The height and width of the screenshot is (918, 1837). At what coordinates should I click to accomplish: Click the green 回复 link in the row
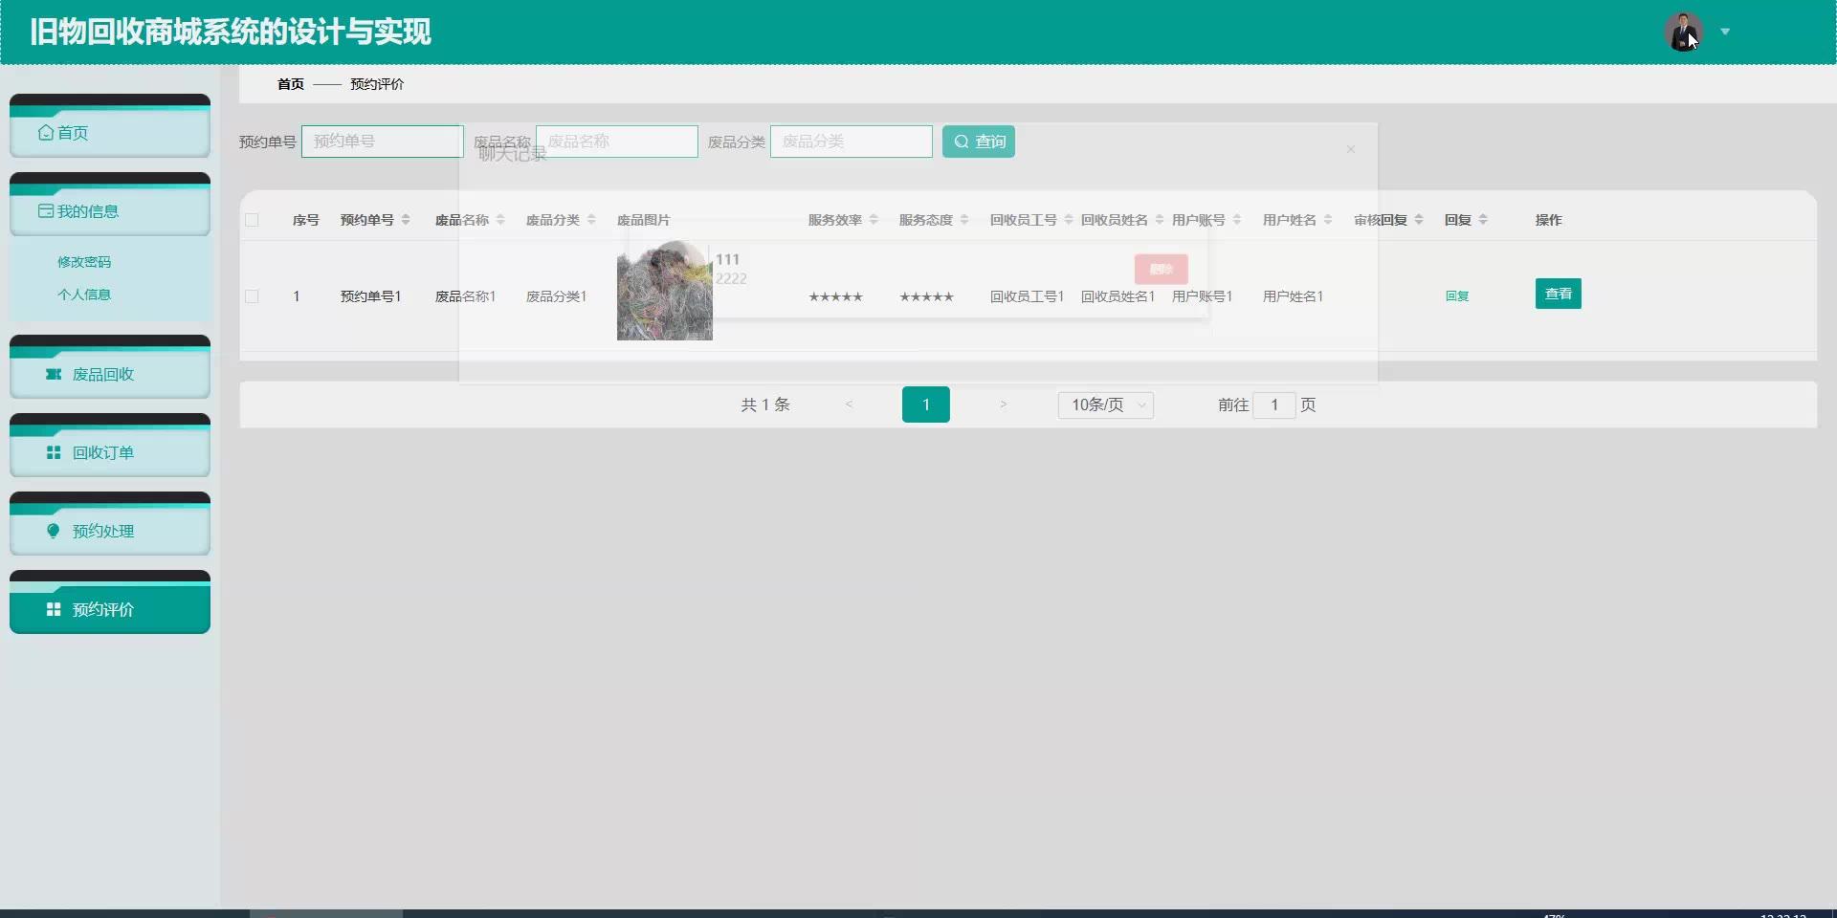1457,296
